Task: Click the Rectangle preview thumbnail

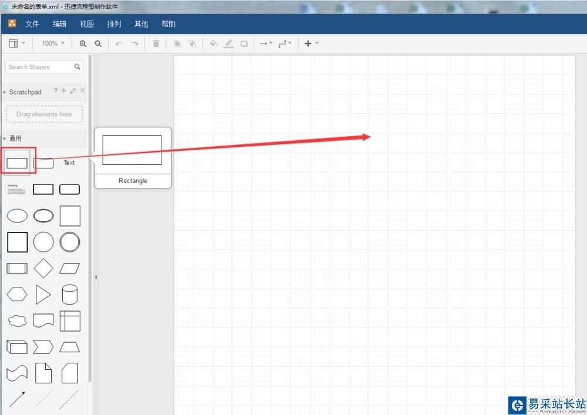Action: (x=132, y=150)
